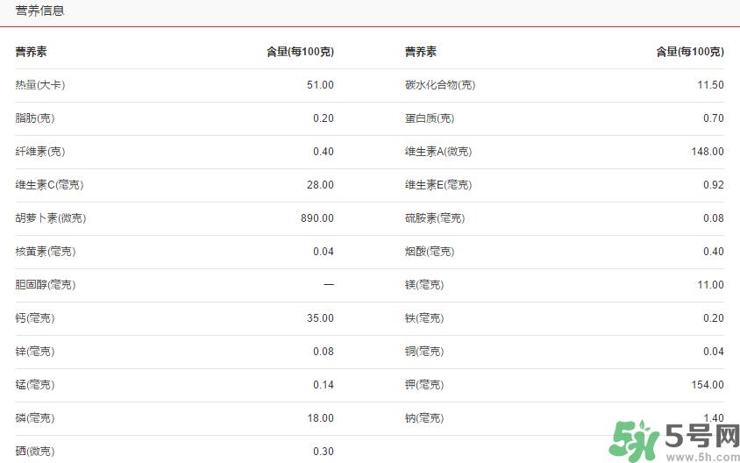Select the 维生素E(毫克) label
Image resolution: width=740 pixels, height=463 pixels.
pyautogui.click(x=438, y=184)
